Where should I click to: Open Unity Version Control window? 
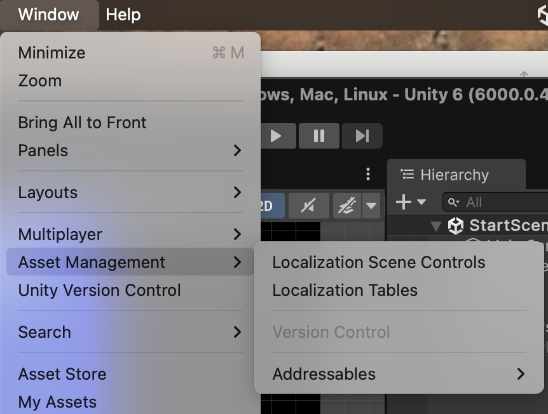pos(100,290)
